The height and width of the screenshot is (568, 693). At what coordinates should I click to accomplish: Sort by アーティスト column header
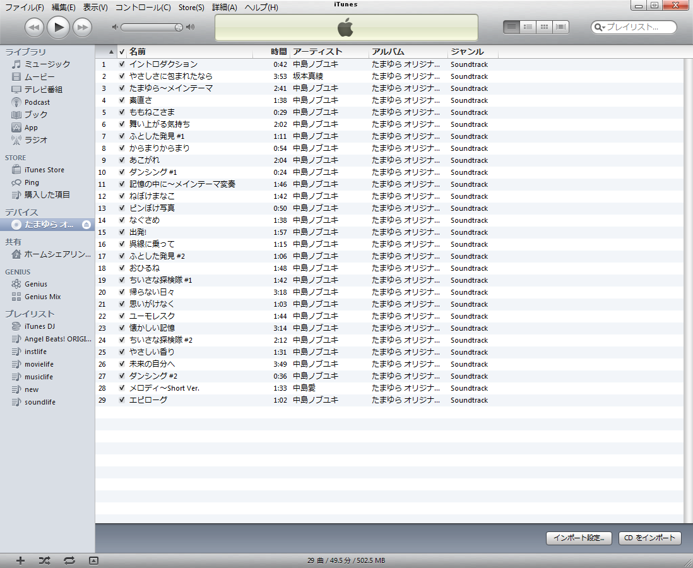pos(329,52)
